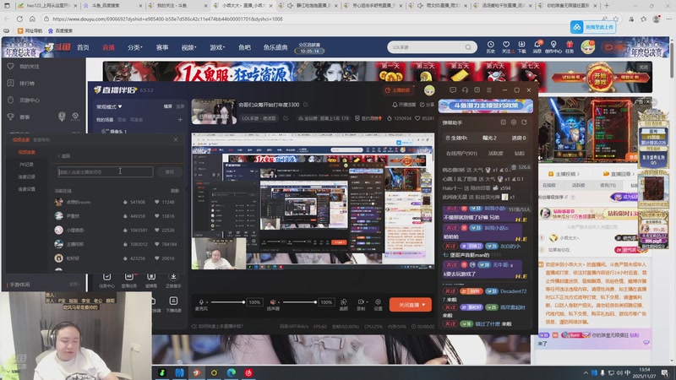This screenshot has height=380, width=676.
Task: Open a new browser tab
Action: tap(607, 6)
